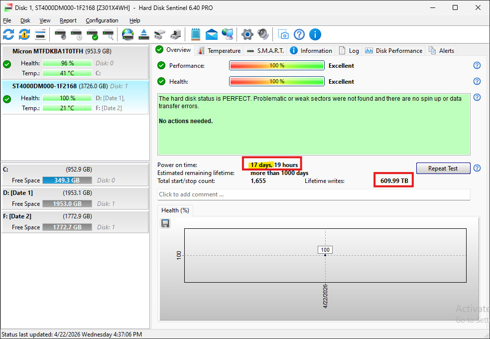490x339 pixels.
Task: Switch to the Alerts tab
Action: click(442, 51)
